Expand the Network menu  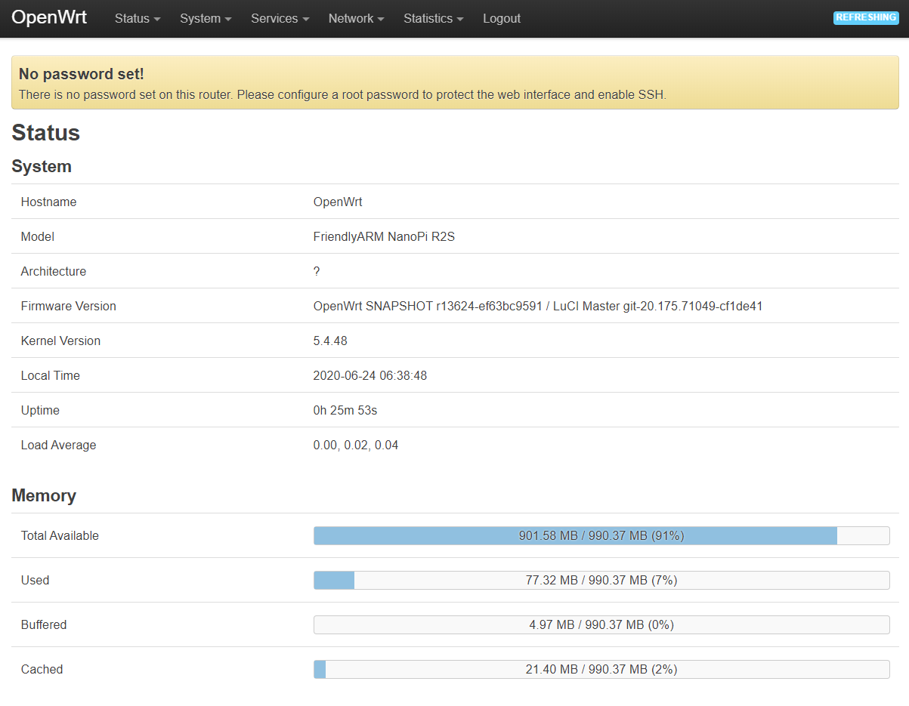[x=357, y=19]
